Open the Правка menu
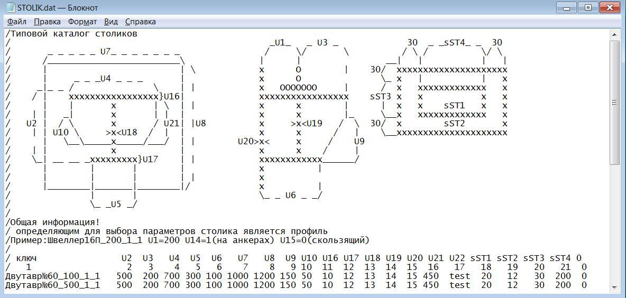The image size is (626, 298). pos(47,22)
